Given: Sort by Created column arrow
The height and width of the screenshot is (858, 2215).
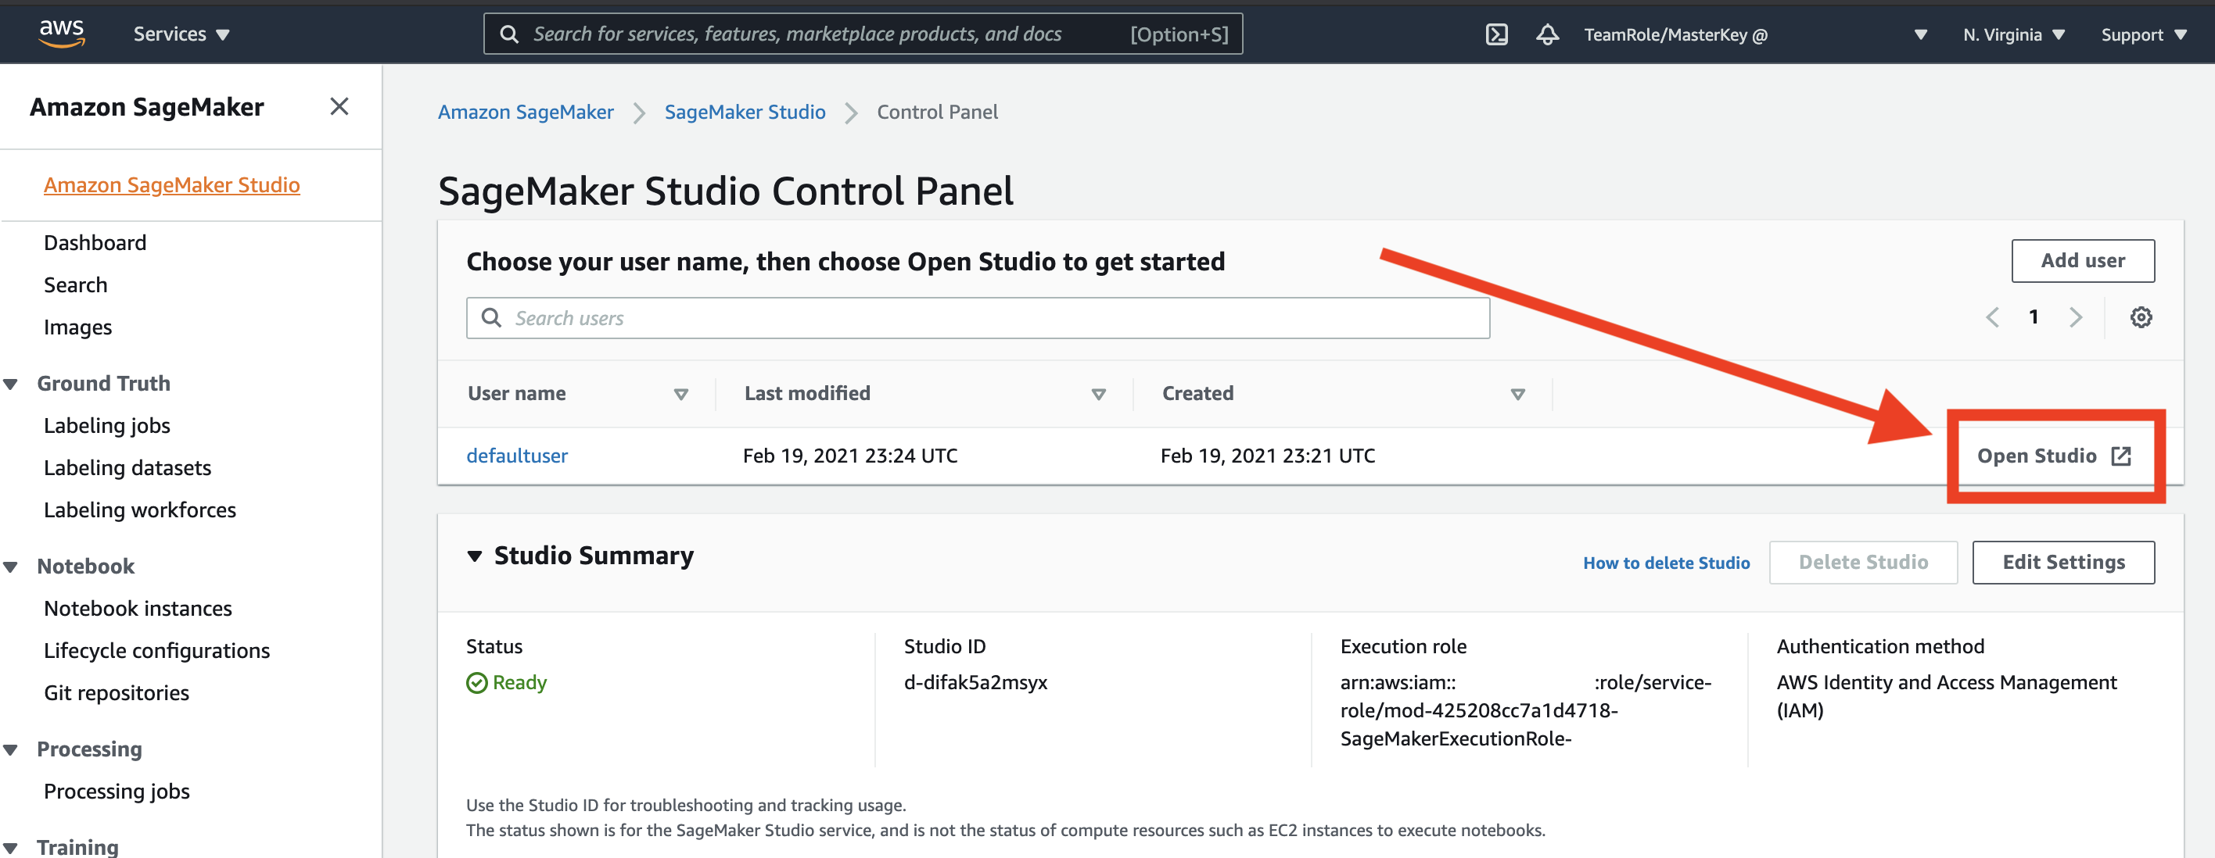Looking at the screenshot, I should click(x=1517, y=394).
